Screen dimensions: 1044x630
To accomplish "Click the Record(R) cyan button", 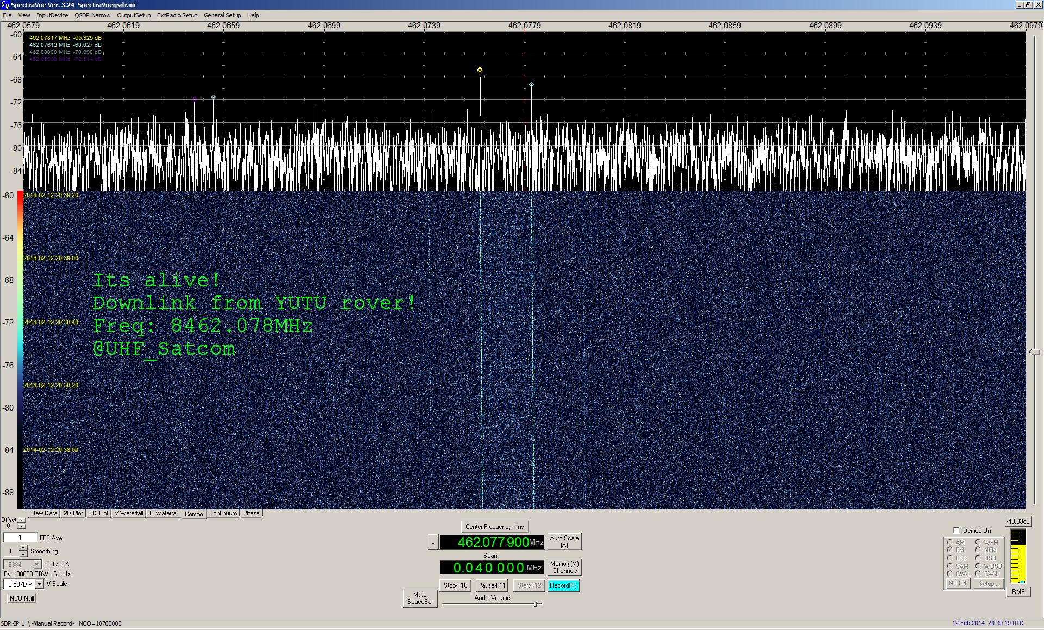I will 563,585.
